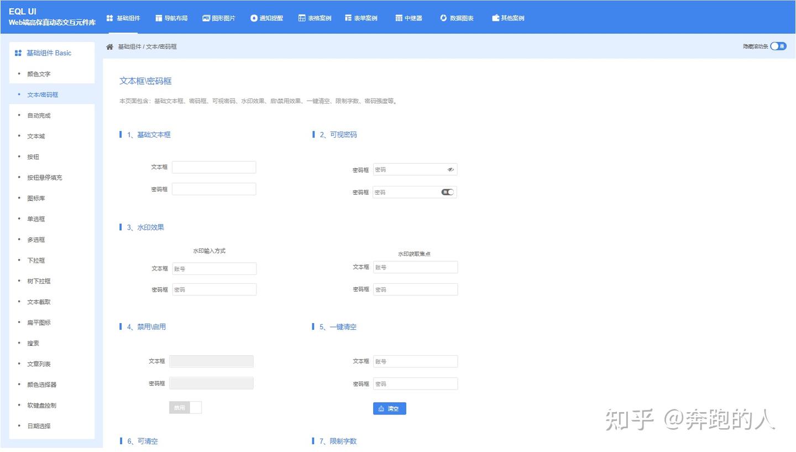Toggle the eye icon to reveal password
796x452 pixels.
(x=451, y=169)
